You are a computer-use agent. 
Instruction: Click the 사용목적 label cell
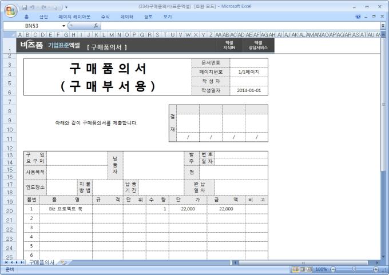point(35,172)
